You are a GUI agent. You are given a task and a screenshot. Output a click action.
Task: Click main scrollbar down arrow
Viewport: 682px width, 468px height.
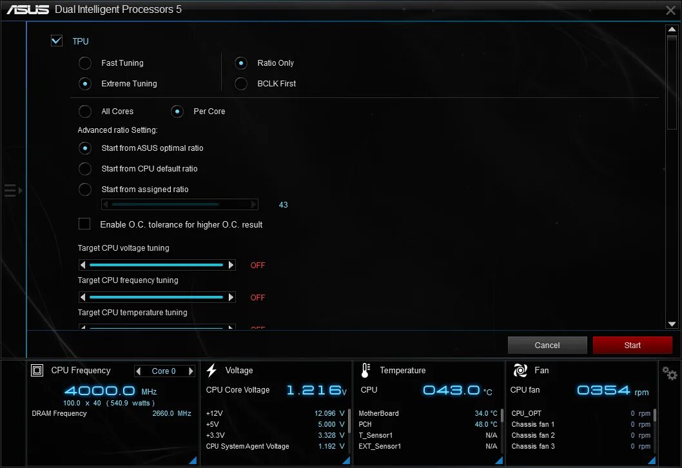[672, 324]
